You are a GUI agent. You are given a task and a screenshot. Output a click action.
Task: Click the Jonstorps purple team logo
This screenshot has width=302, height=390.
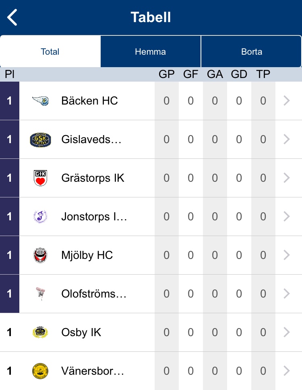point(40,217)
